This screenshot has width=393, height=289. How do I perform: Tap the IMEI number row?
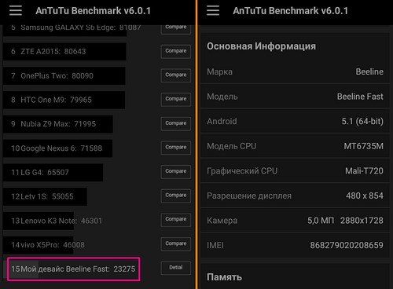[x=296, y=245]
